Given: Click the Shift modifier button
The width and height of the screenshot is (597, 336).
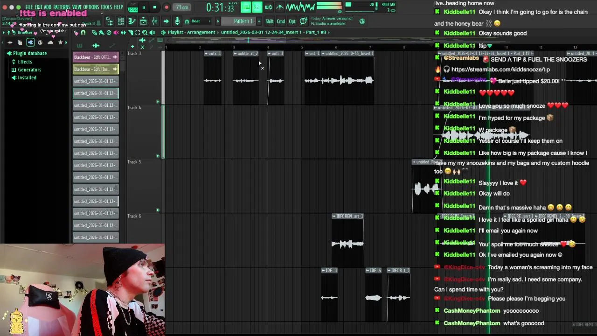Looking at the screenshot, I should pos(270,21).
